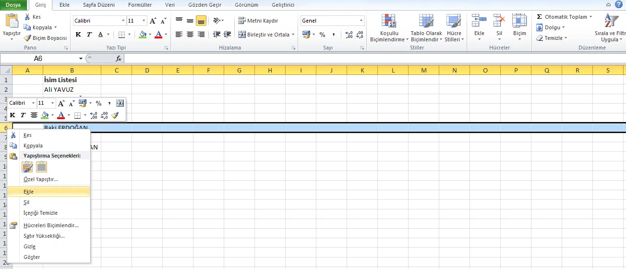Toggle Metni Kaydır wrap text
The height and width of the screenshot is (269, 626).
258,21
